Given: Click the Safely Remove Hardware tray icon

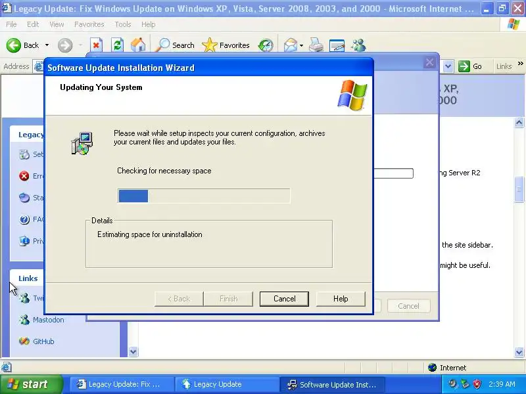Looking at the screenshot, I should pos(465,384).
